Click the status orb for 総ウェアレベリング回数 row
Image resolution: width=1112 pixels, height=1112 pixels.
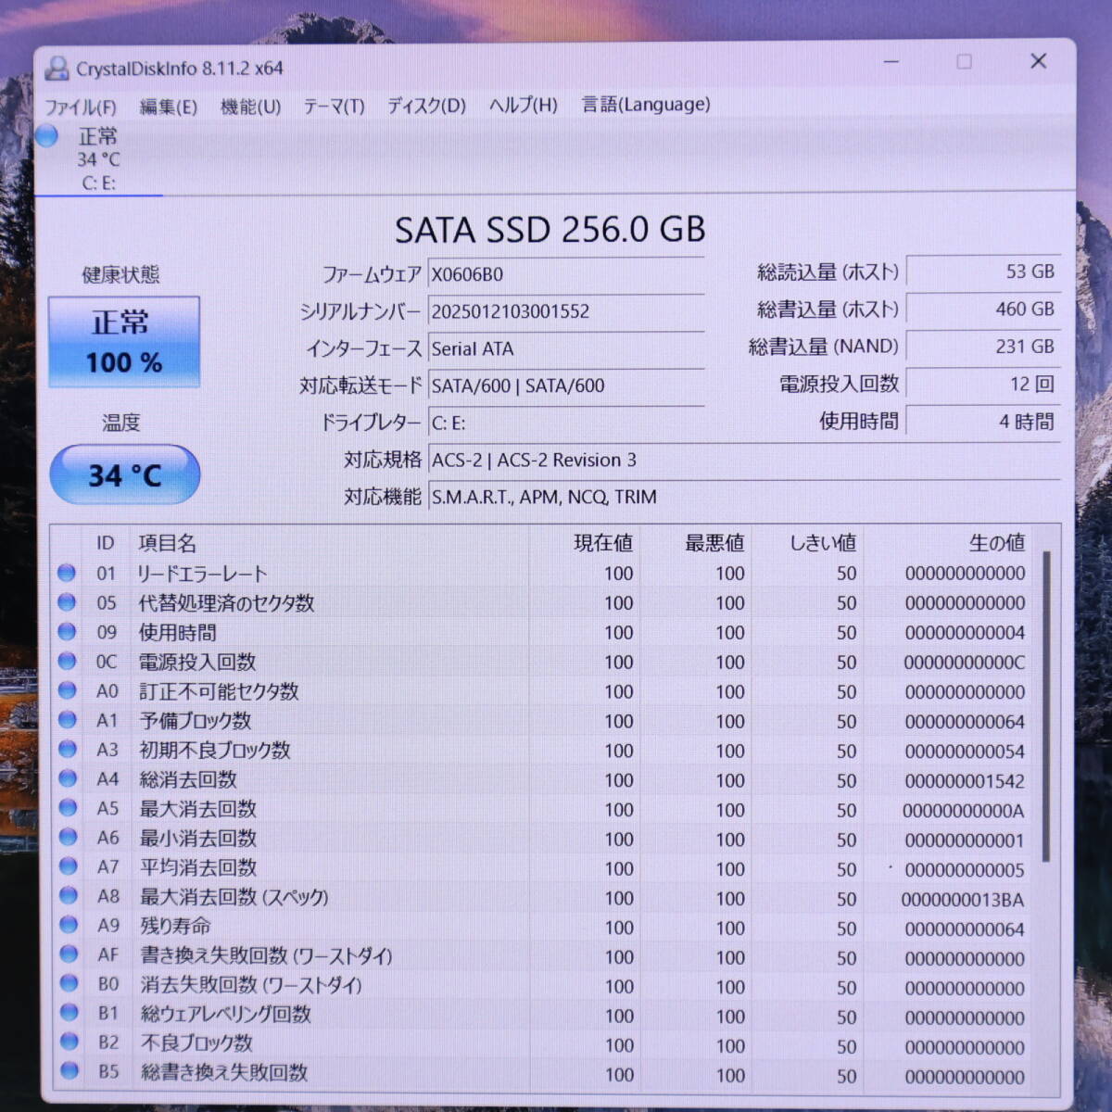69,1013
